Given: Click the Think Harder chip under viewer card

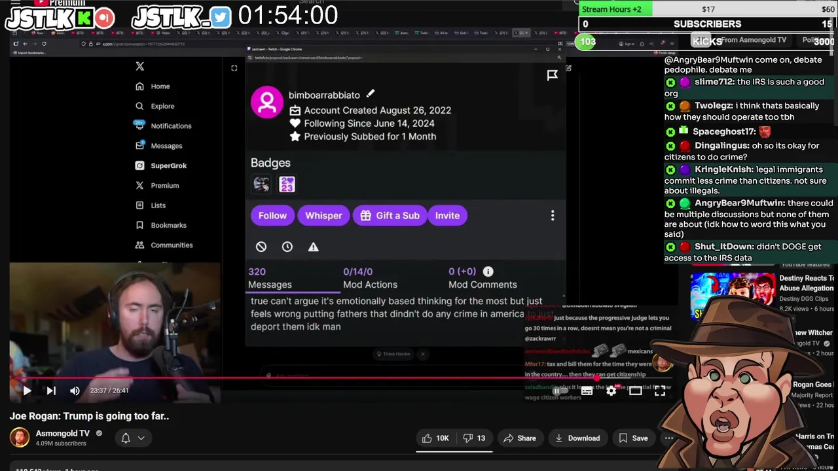Looking at the screenshot, I should coord(393,354).
